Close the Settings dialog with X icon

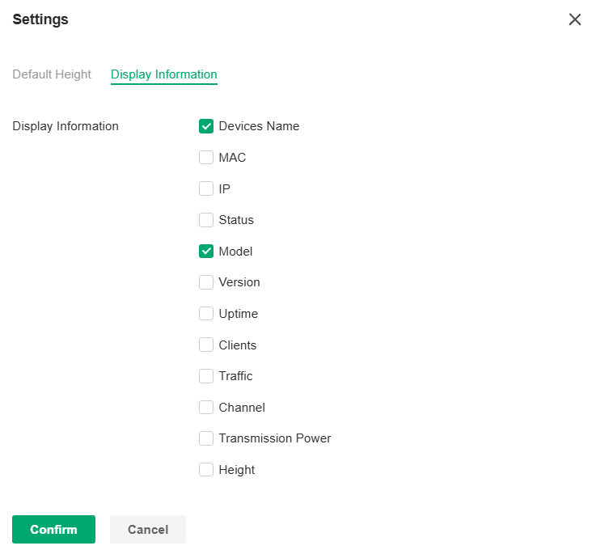click(x=575, y=19)
